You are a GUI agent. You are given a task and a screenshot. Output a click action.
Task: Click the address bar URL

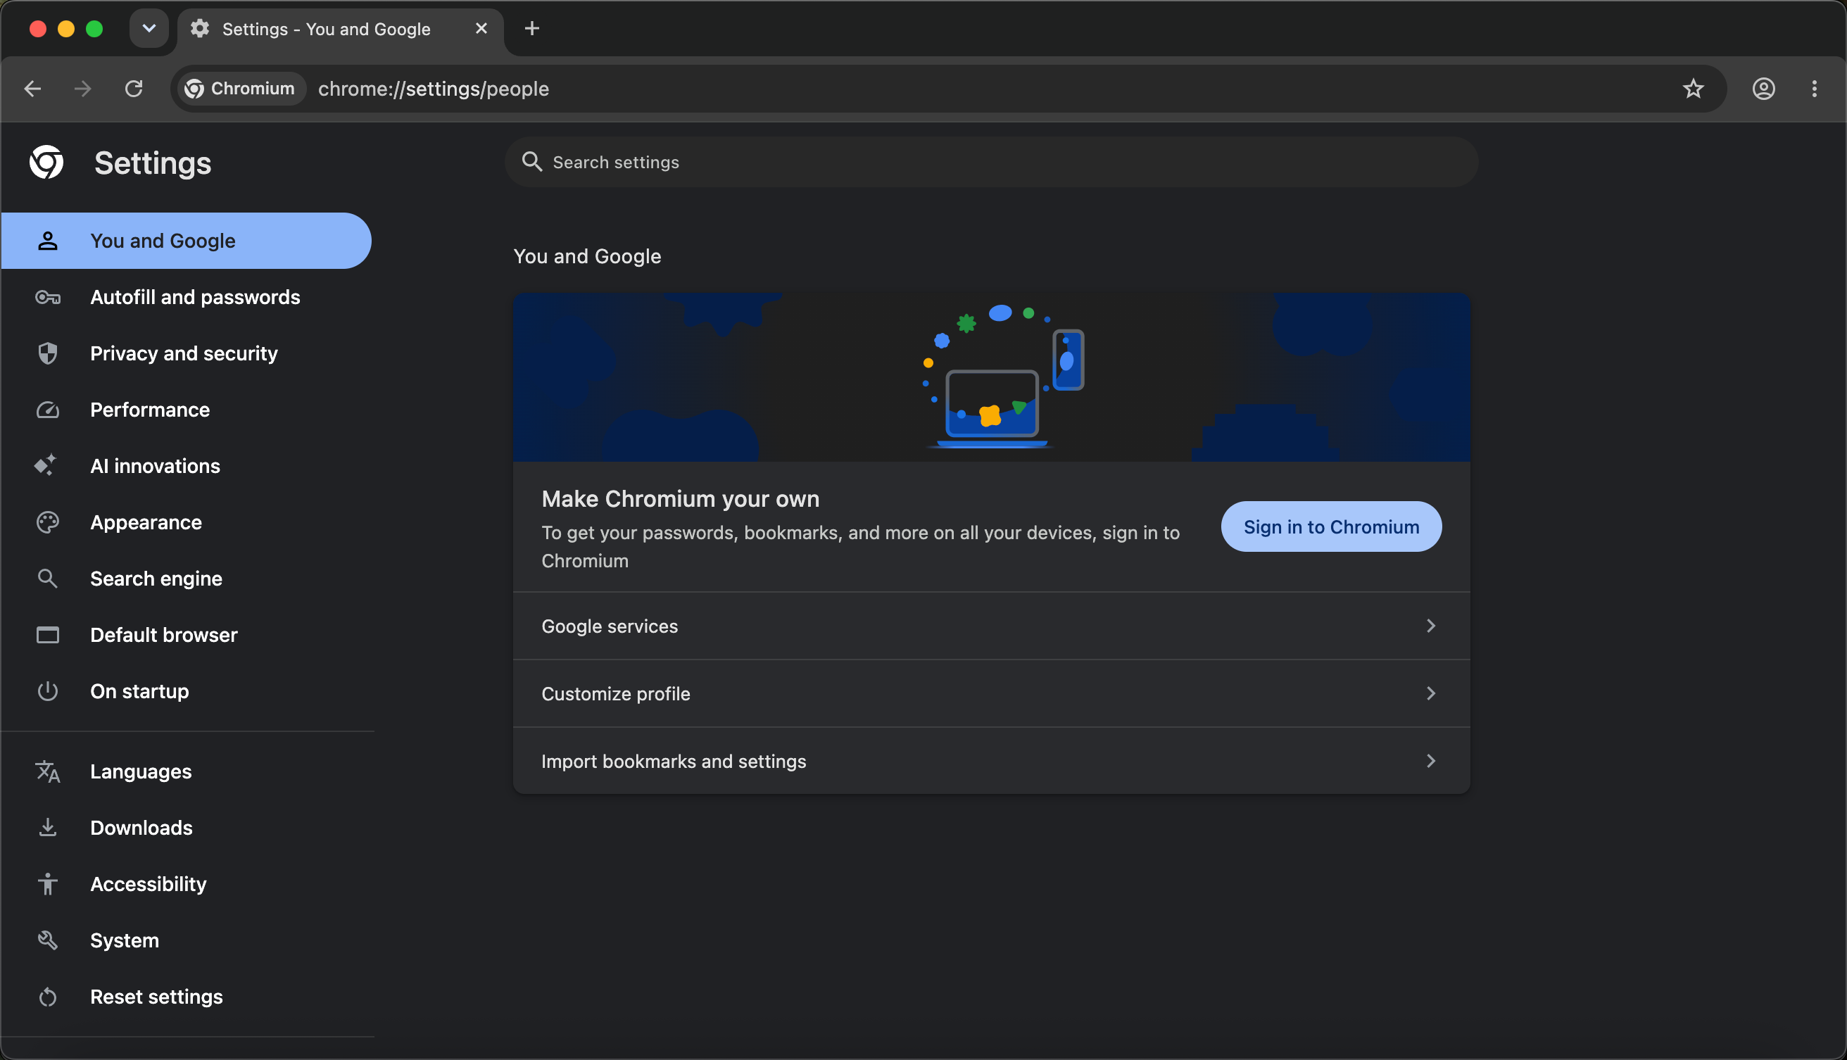(x=433, y=89)
